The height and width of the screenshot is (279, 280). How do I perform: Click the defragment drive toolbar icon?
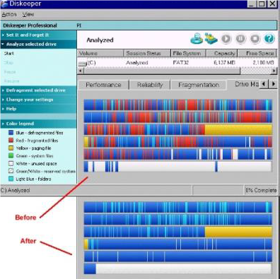pos(211,38)
